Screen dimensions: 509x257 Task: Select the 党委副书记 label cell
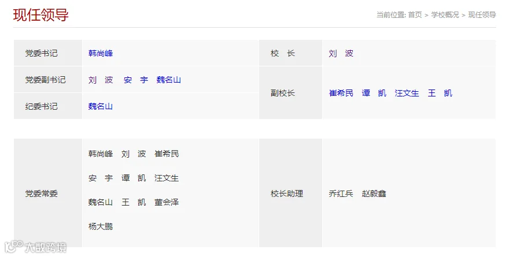[47, 80]
